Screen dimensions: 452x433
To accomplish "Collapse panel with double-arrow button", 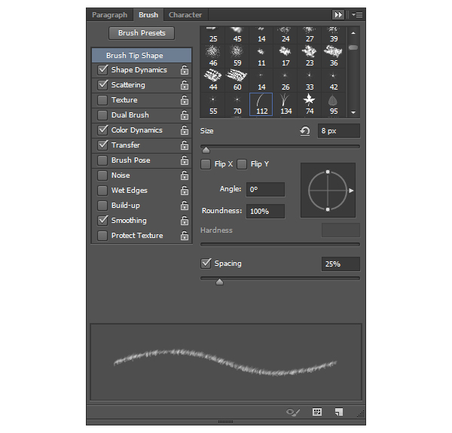I will pyautogui.click(x=339, y=14).
